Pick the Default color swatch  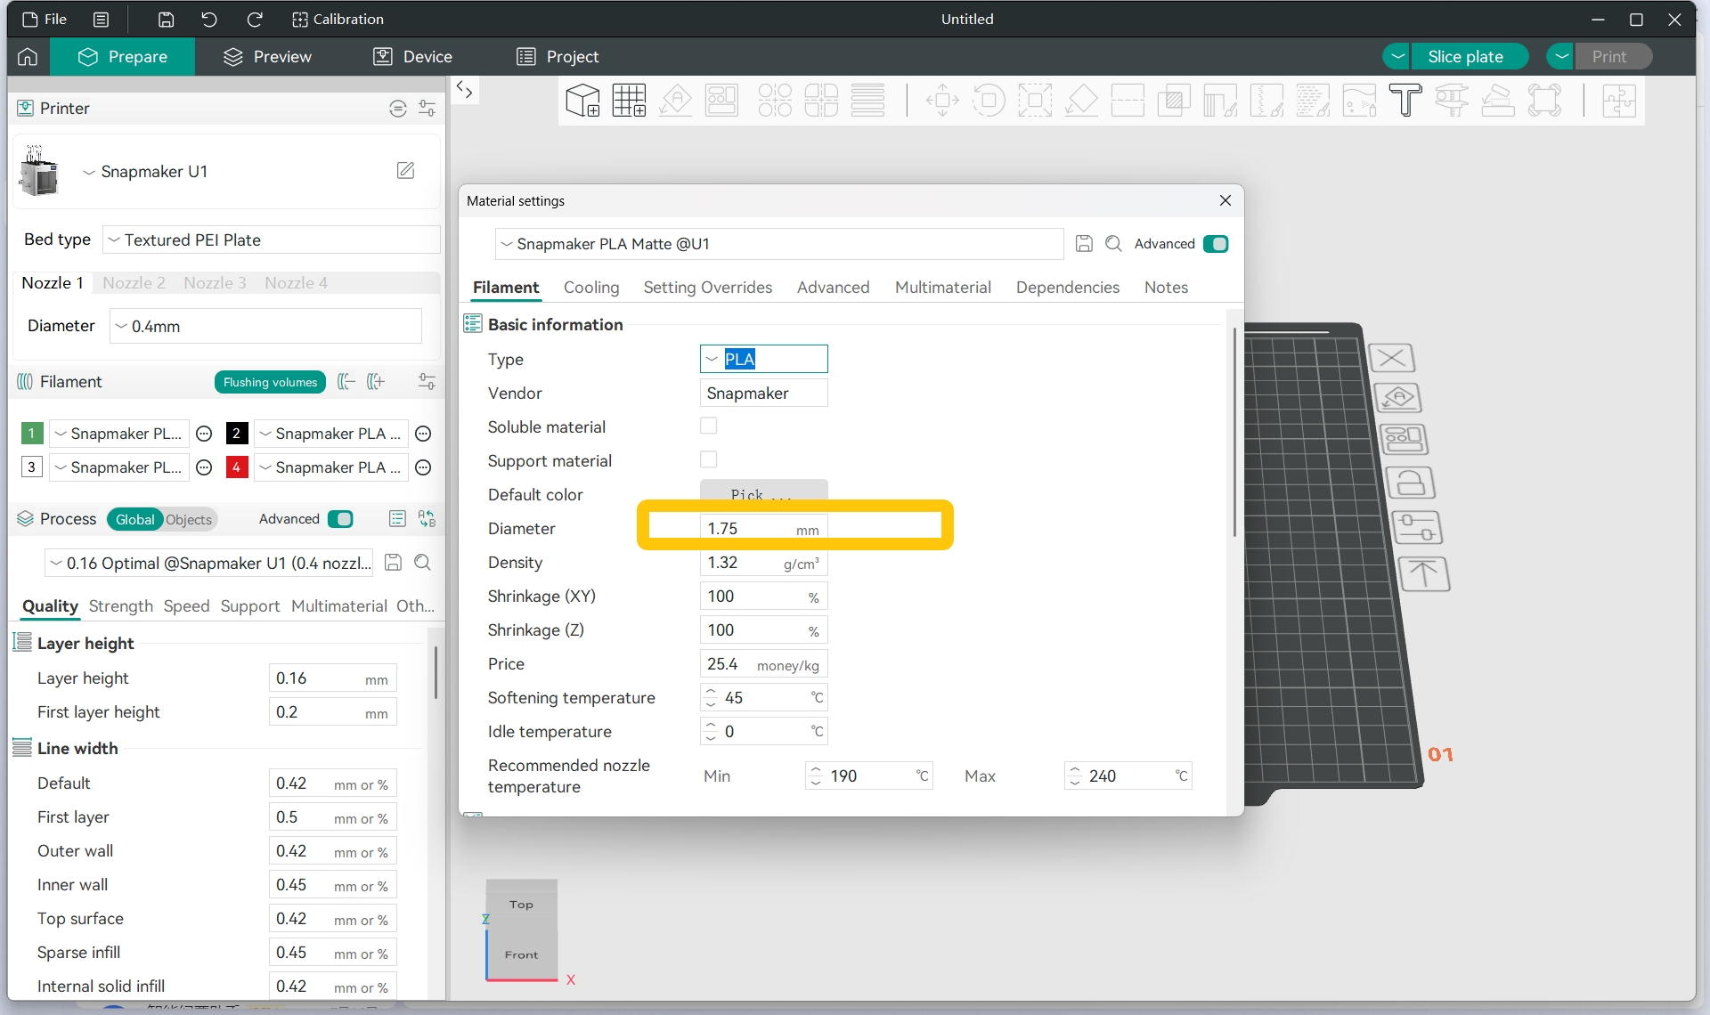click(764, 492)
